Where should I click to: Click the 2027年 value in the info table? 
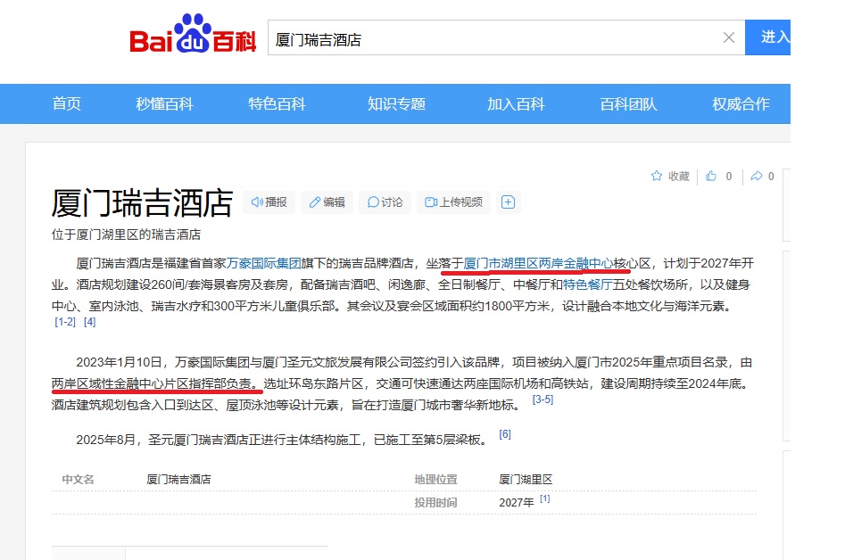pos(517,502)
